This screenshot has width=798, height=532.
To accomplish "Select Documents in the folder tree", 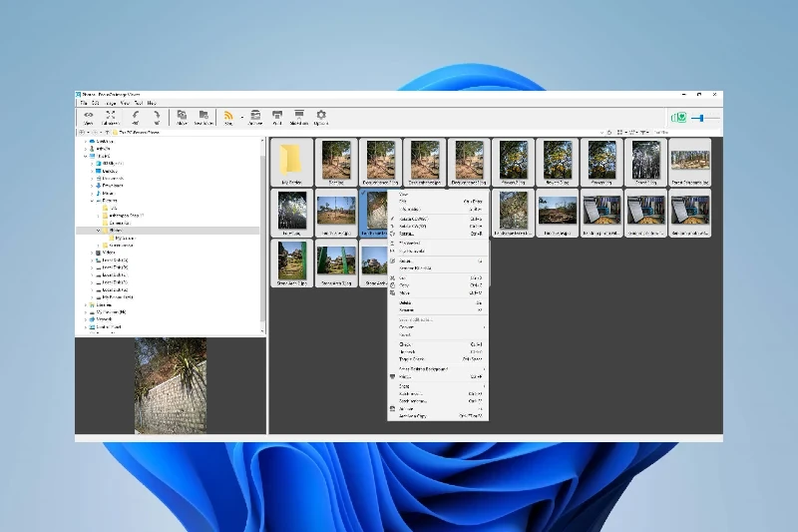I will tap(112, 178).
